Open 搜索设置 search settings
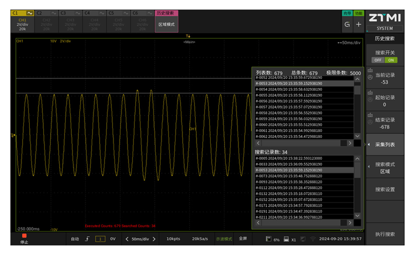 point(385,190)
